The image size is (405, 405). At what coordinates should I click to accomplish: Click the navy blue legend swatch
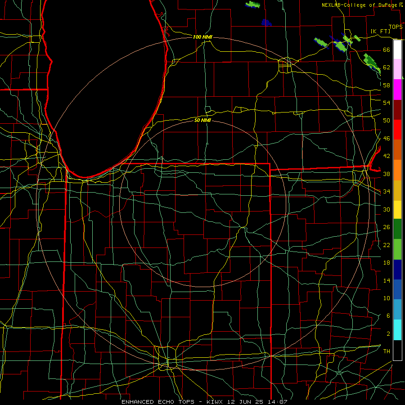(397, 270)
